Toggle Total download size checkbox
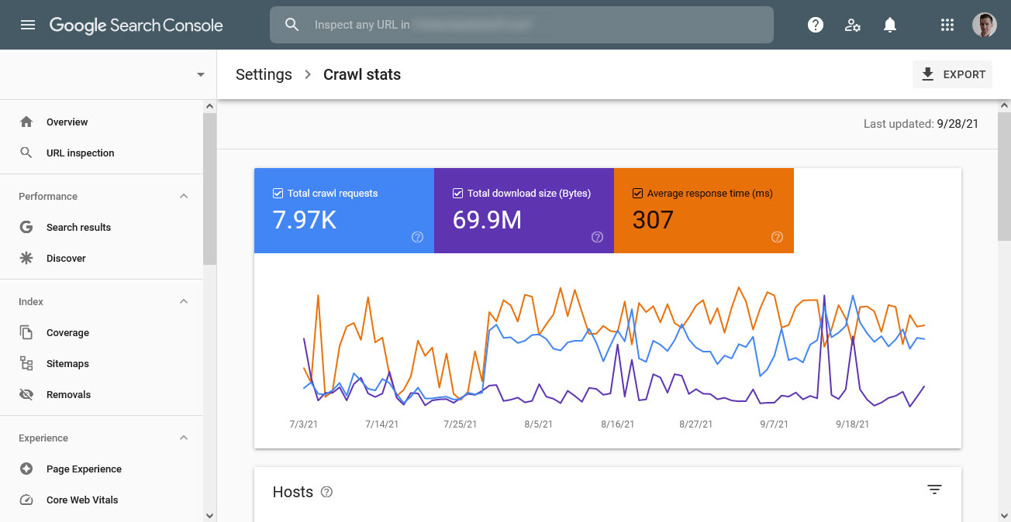This screenshot has width=1011, height=522. (x=458, y=194)
